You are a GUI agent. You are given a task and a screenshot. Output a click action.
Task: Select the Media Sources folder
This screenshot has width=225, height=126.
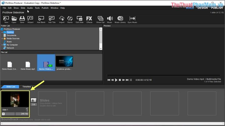13,39
